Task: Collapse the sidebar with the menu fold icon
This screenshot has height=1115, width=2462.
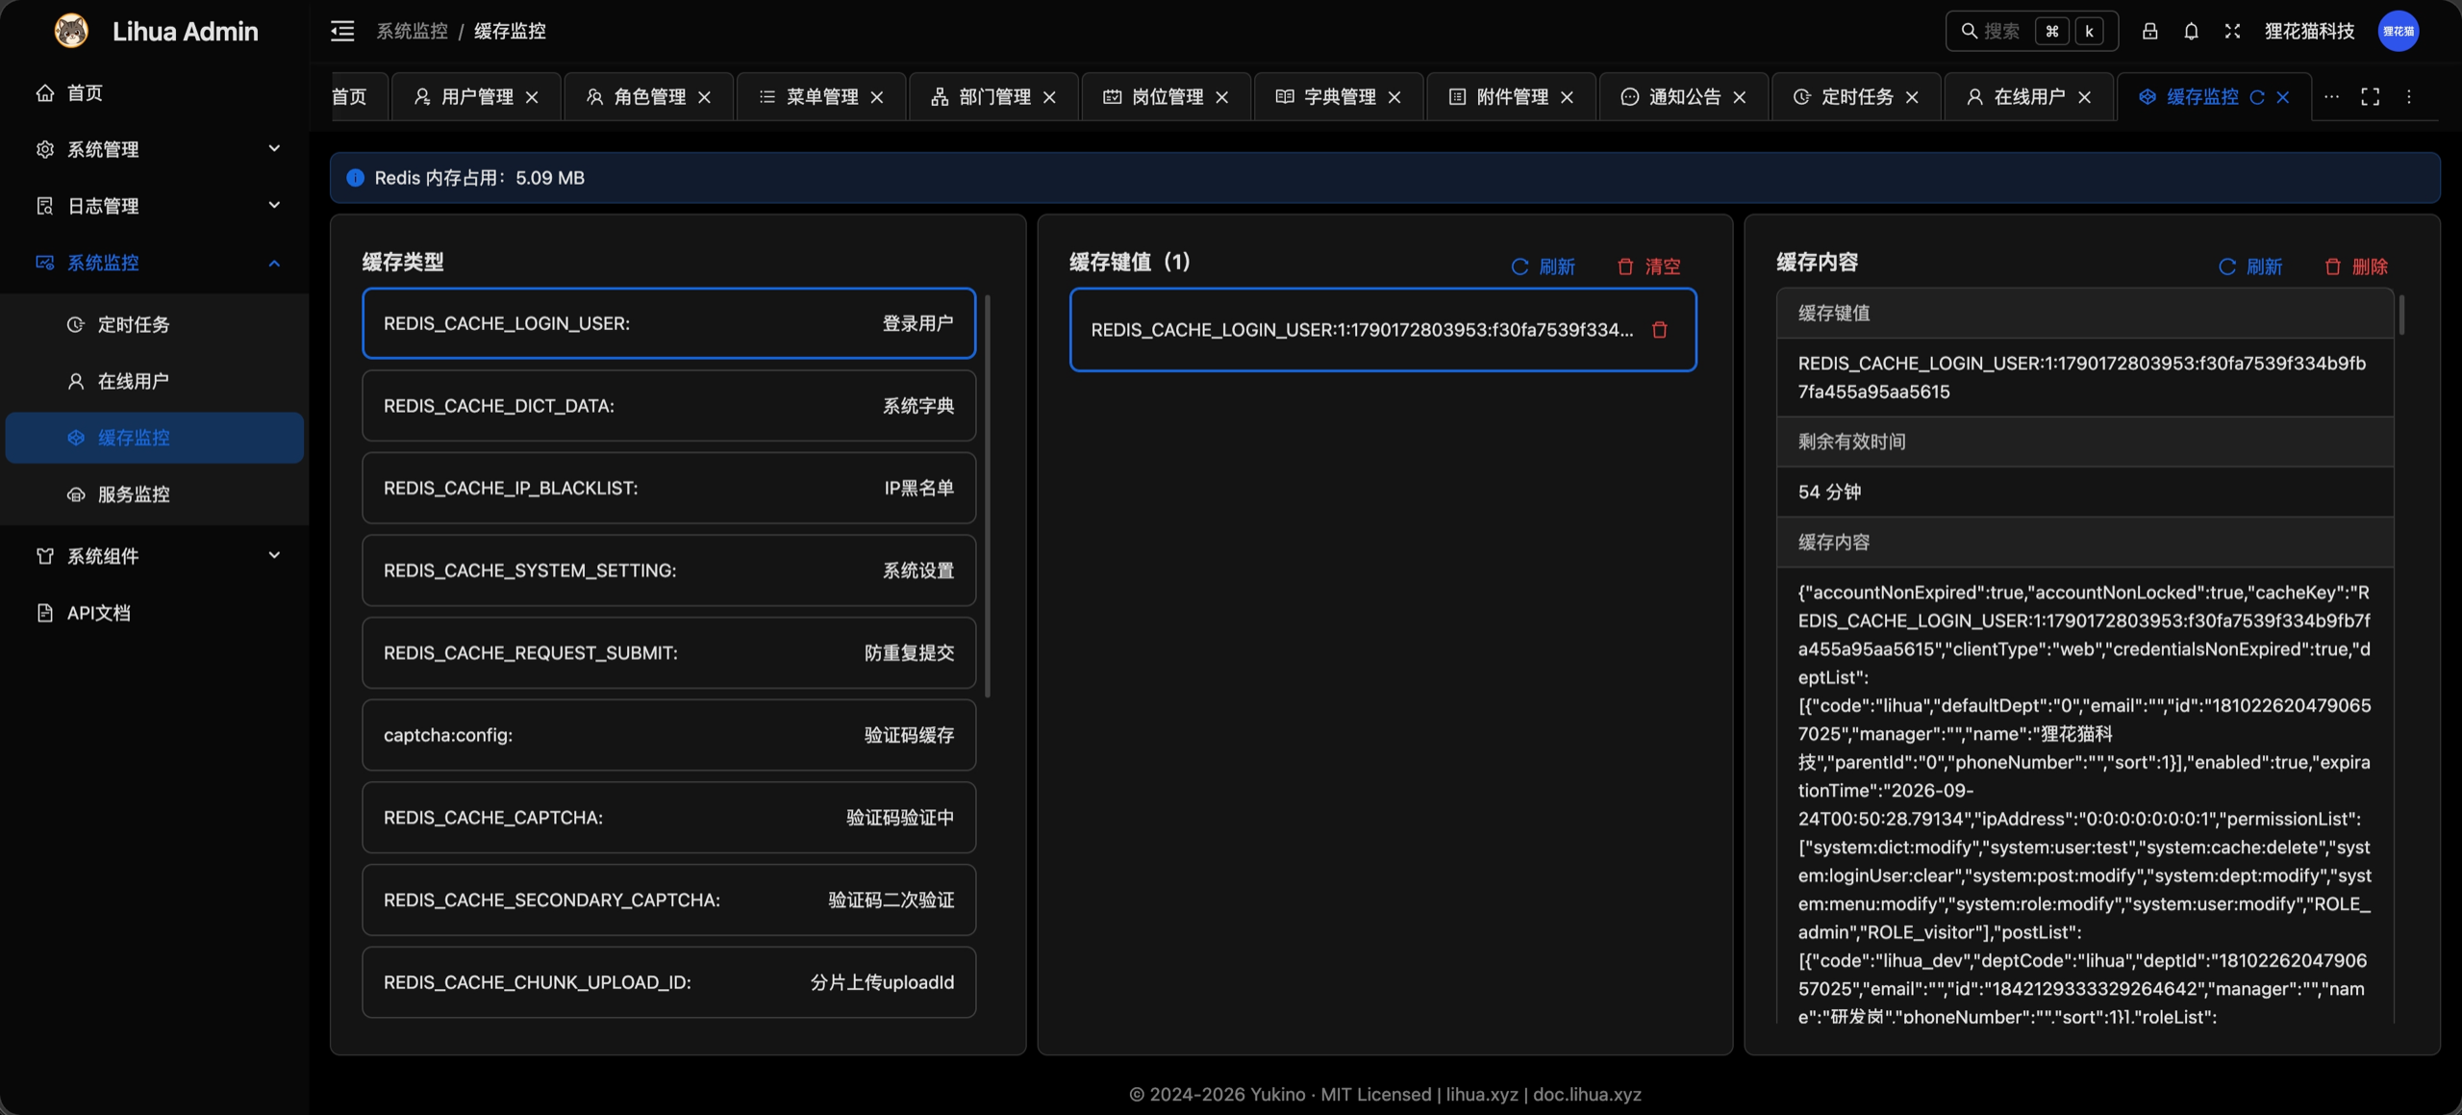Action: tap(342, 31)
